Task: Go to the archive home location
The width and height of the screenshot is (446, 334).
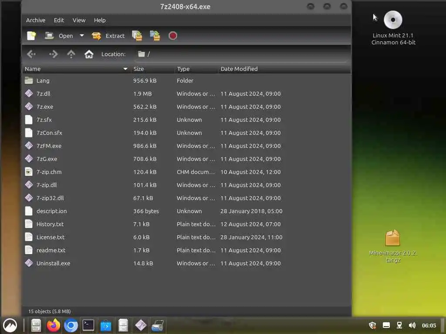Action: 89,54
